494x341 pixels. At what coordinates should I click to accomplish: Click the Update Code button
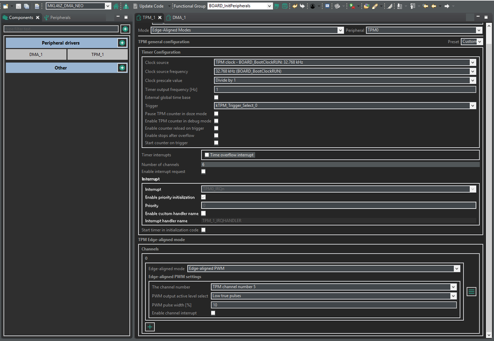click(x=148, y=6)
